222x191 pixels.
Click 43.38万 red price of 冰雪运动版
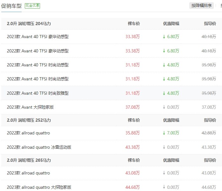[x=132, y=147]
